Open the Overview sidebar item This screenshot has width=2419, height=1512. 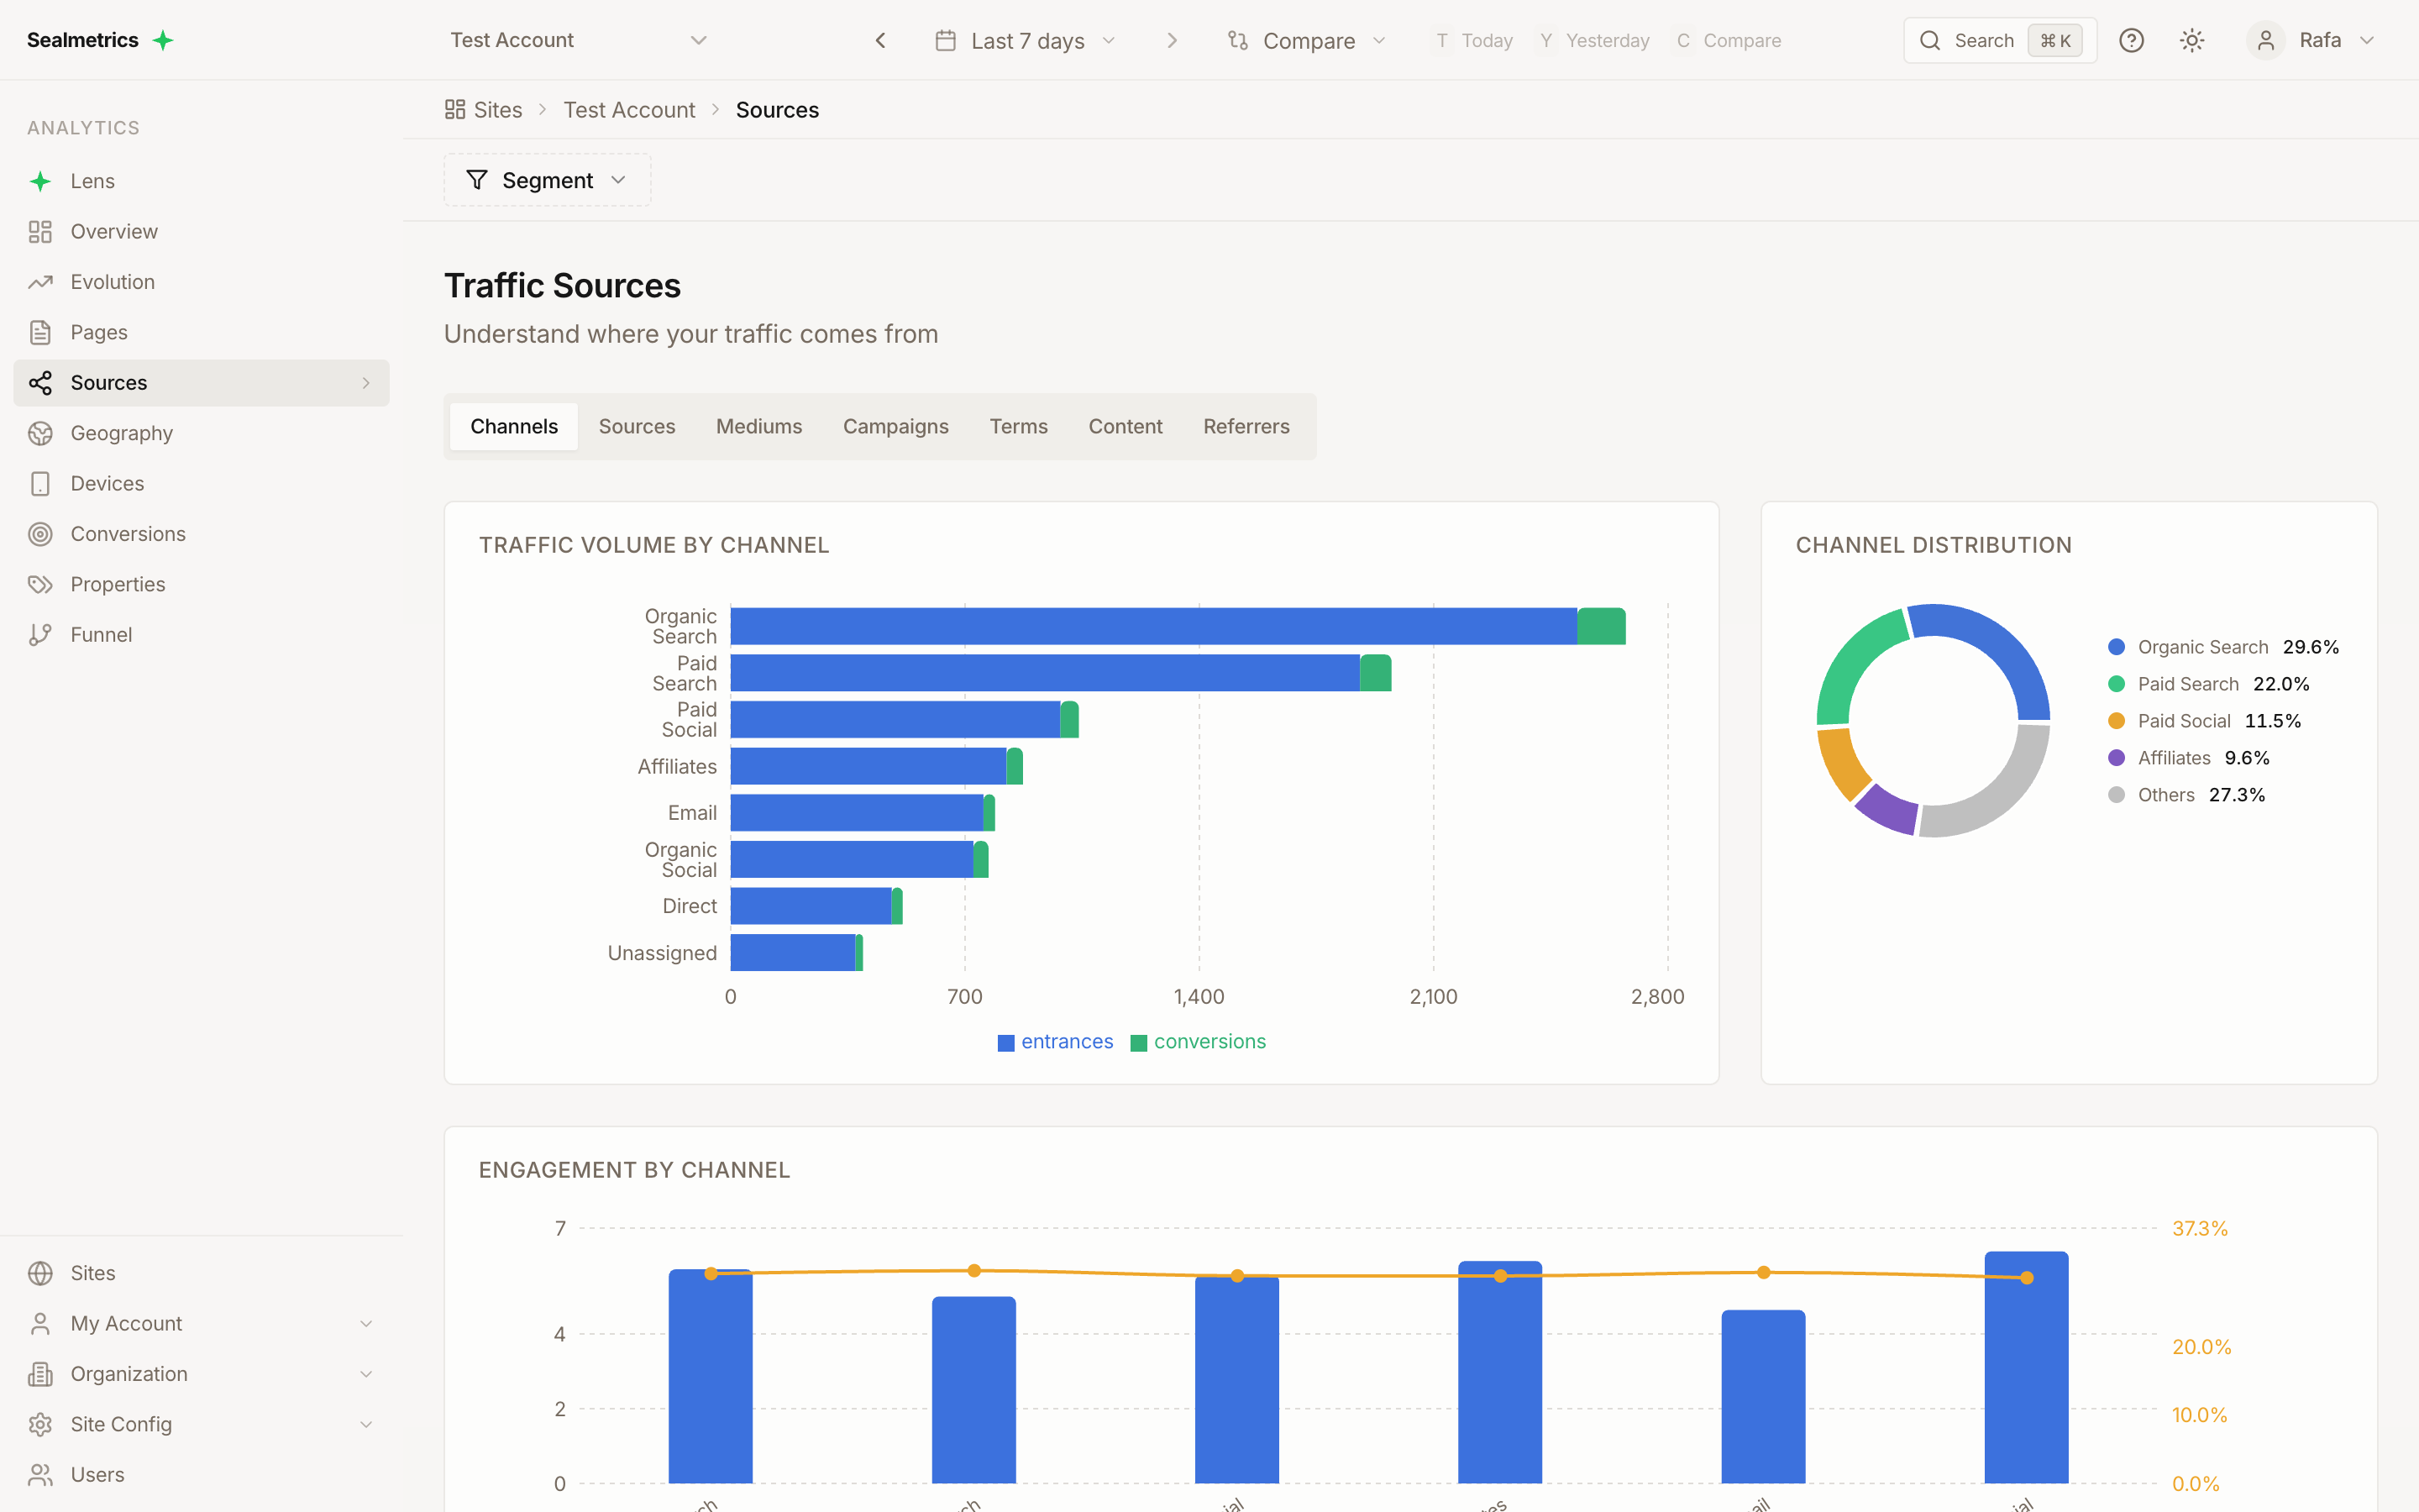[201, 232]
